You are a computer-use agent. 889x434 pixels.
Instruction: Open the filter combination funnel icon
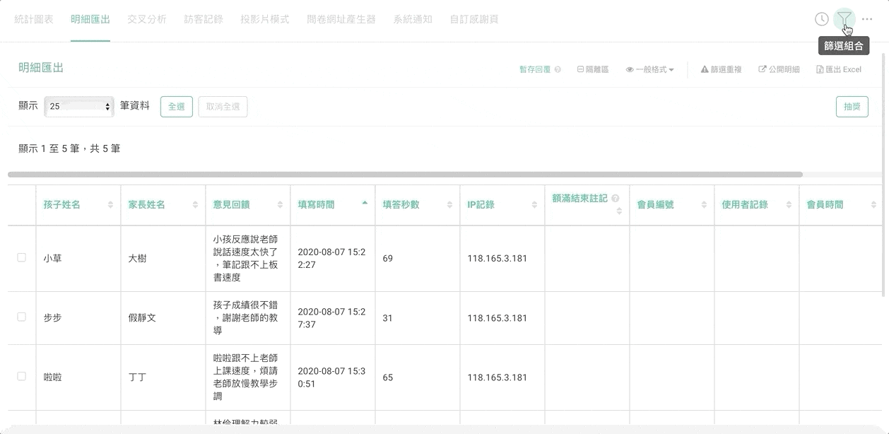844,19
